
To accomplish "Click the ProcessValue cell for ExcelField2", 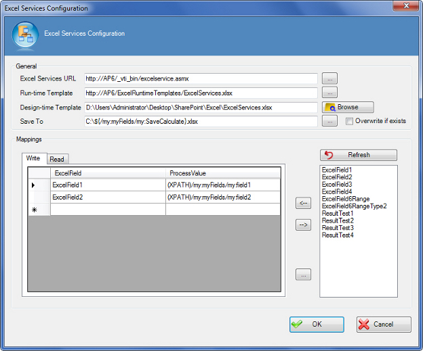I will tap(222, 197).
